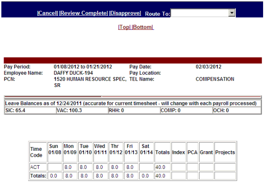Viewport: 264px width, 182px height.
Task: Click the empty Grant cell in ACT row
Action: pyautogui.click(x=206, y=167)
